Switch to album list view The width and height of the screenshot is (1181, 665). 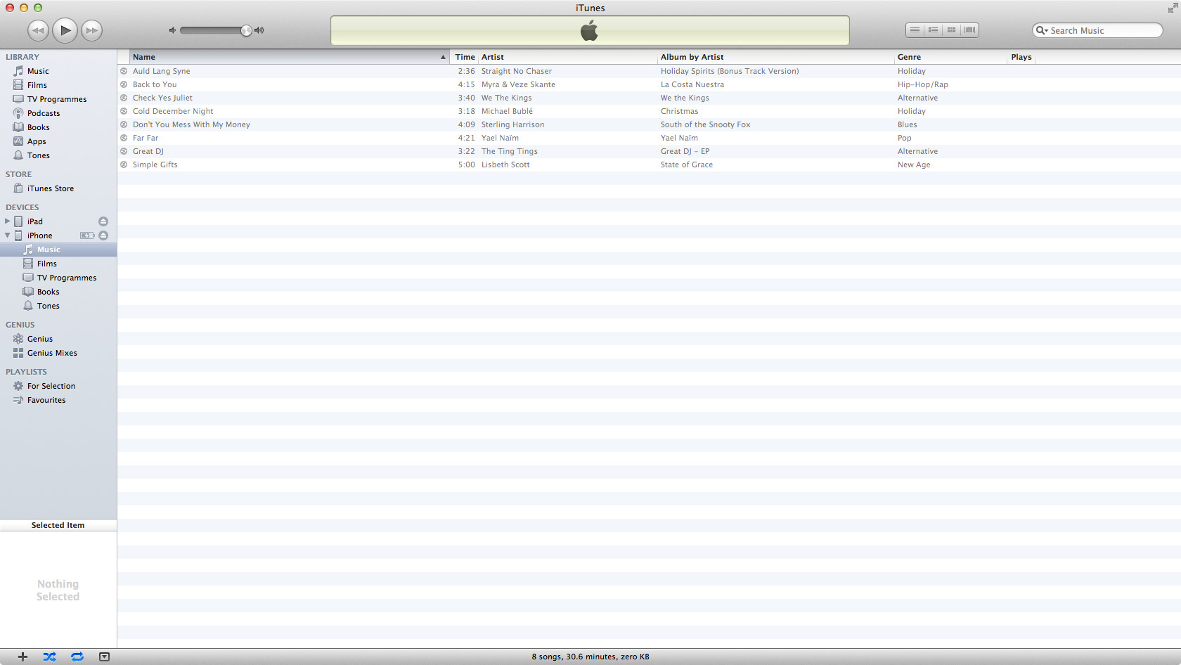(933, 30)
